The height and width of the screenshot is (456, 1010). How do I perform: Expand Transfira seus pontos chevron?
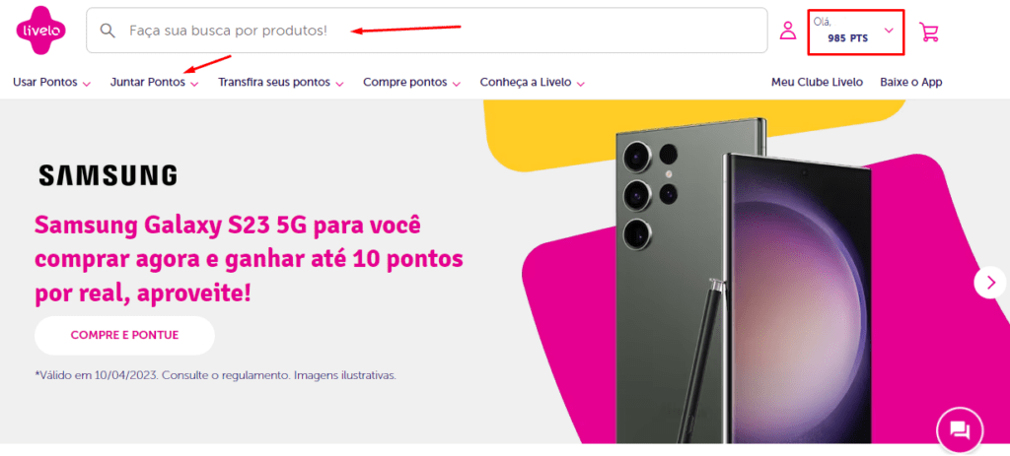click(339, 84)
